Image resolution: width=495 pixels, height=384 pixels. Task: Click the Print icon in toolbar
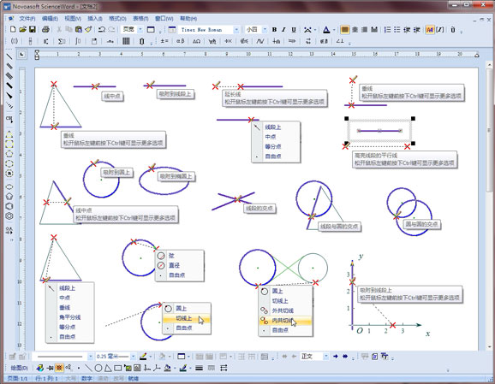coord(45,30)
